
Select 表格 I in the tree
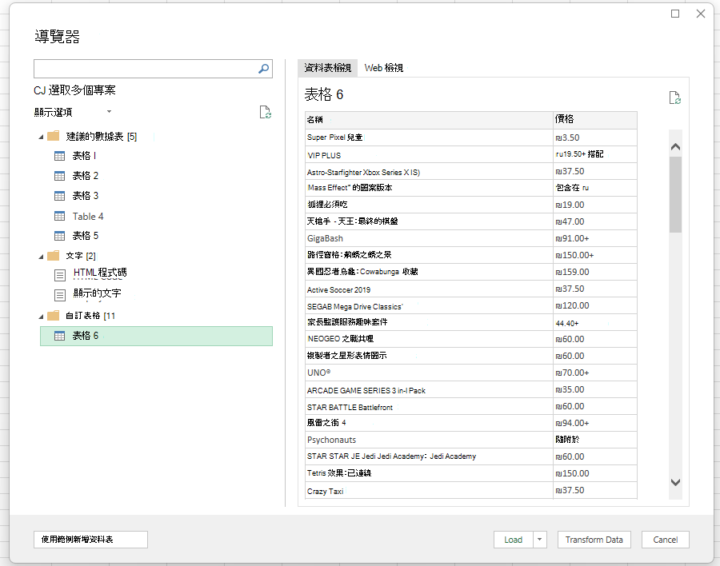84,156
